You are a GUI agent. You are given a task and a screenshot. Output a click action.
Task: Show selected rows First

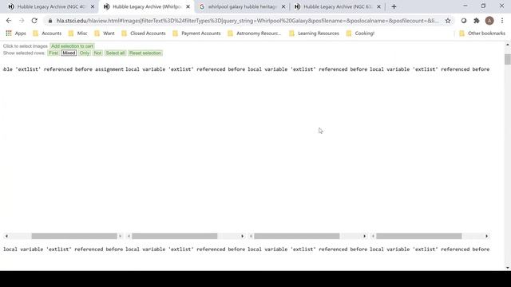click(53, 53)
